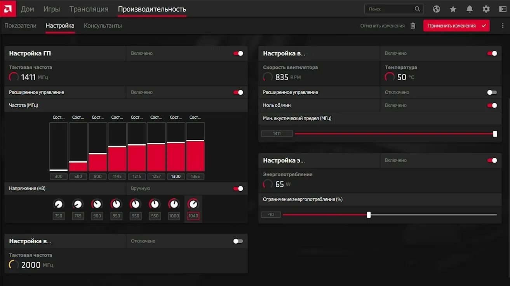Click frequency bar for the 1145 state
Image resolution: width=510 pixels, height=286 pixels.
(x=117, y=147)
